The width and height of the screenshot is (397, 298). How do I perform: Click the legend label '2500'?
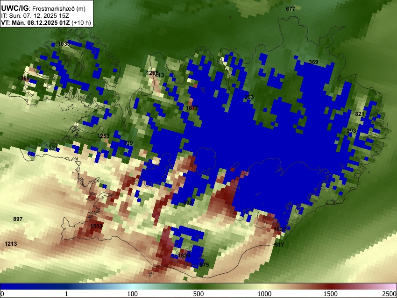[390, 294]
